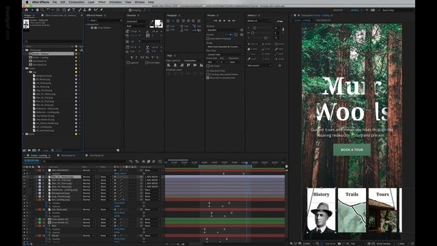Align layers left in Align panel
Screen dimensions: 437x246
point(169,66)
